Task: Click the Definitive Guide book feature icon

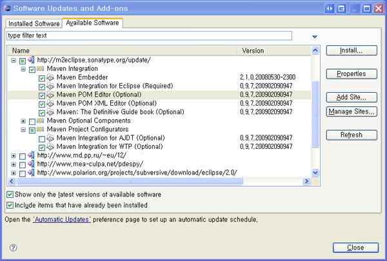Action: point(50,112)
